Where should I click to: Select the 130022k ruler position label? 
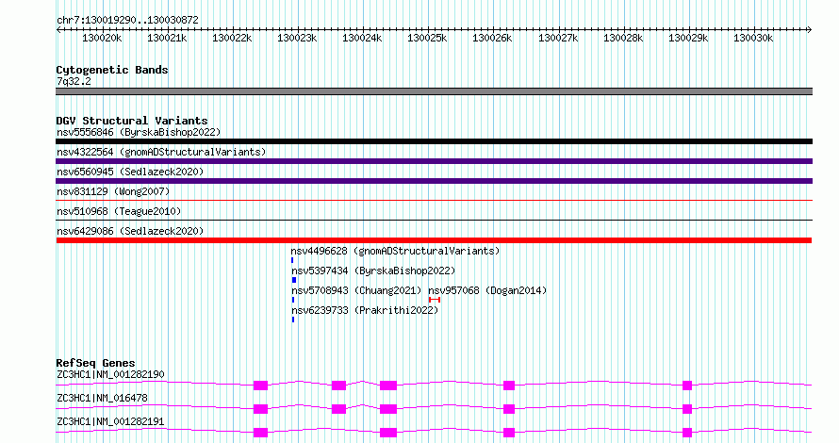pos(232,38)
